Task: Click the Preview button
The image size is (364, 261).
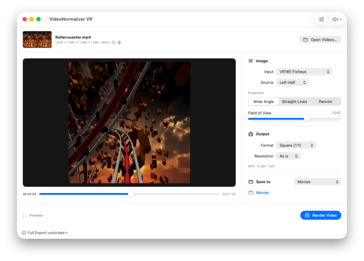Action: click(x=33, y=215)
